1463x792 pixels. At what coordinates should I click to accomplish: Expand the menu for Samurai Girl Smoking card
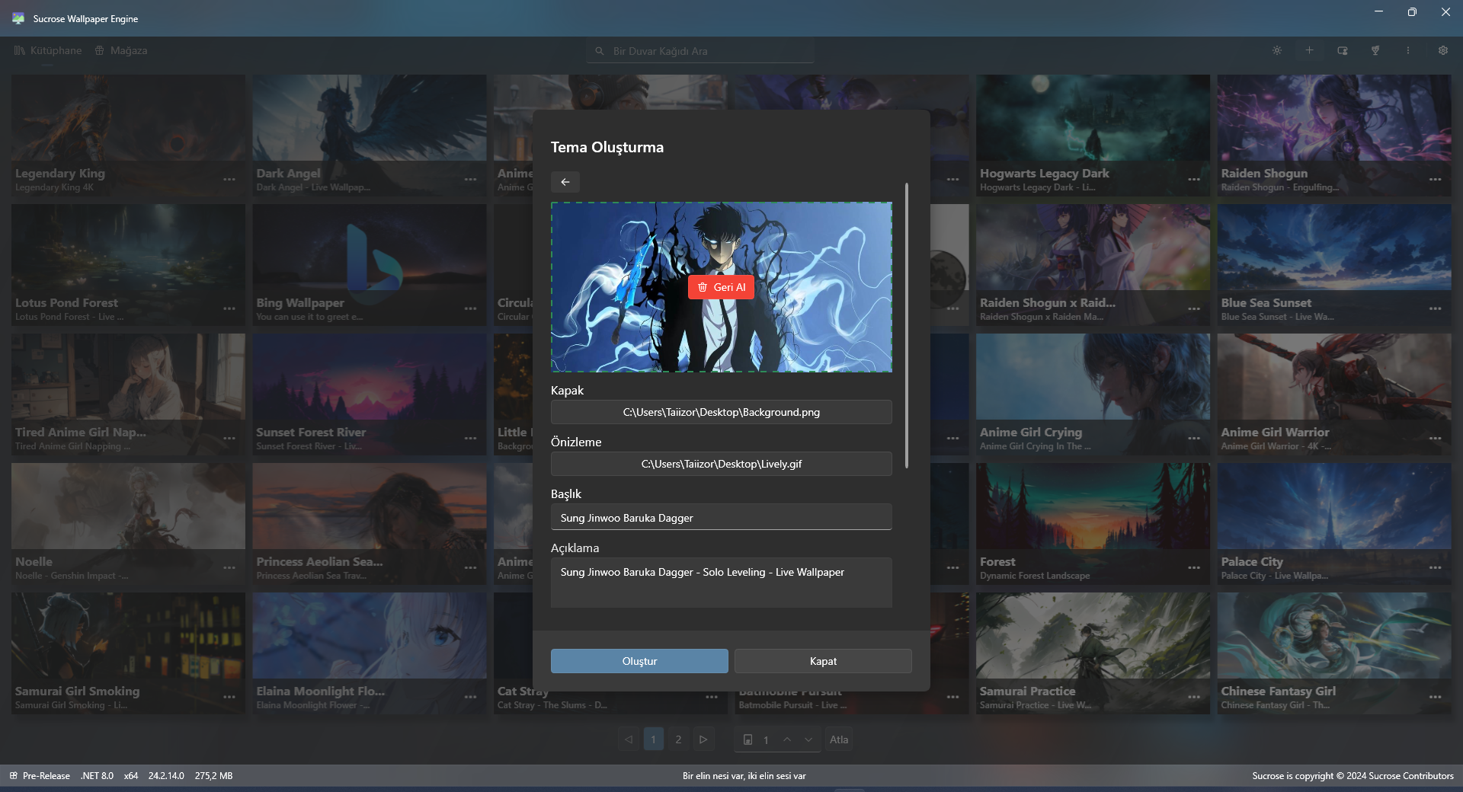coord(229,698)
